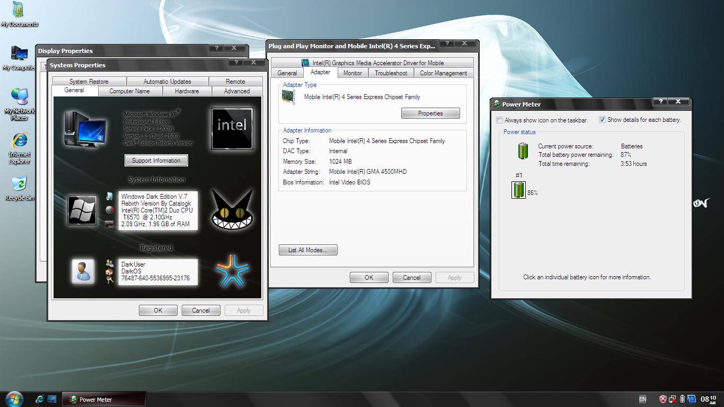Open adapter Properties button

point(430,113)
